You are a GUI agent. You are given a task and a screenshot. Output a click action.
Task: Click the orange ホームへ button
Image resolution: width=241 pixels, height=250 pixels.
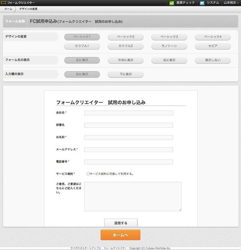pyautogui.click(x=120, y=235)
